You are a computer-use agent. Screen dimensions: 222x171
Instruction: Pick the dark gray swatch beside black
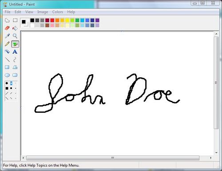click(x=37, y=20)
